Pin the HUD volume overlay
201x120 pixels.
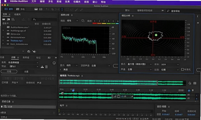pyautogui.click(x=132, y=97)
